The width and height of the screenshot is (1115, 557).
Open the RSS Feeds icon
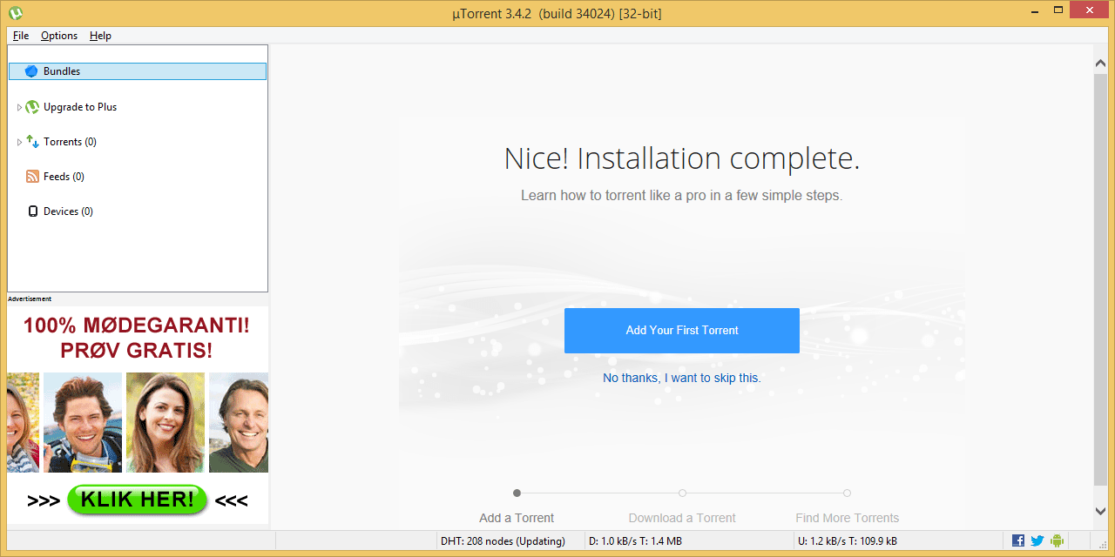click(x=32, y=177)
